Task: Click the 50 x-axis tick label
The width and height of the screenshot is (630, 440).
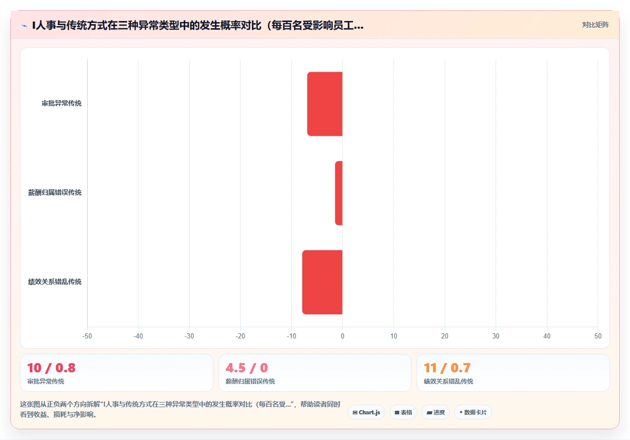Action: [598, 336]
